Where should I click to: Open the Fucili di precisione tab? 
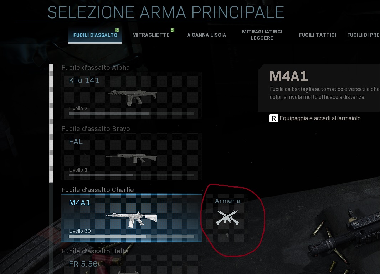pyautogui.click(x=363, y=35)
